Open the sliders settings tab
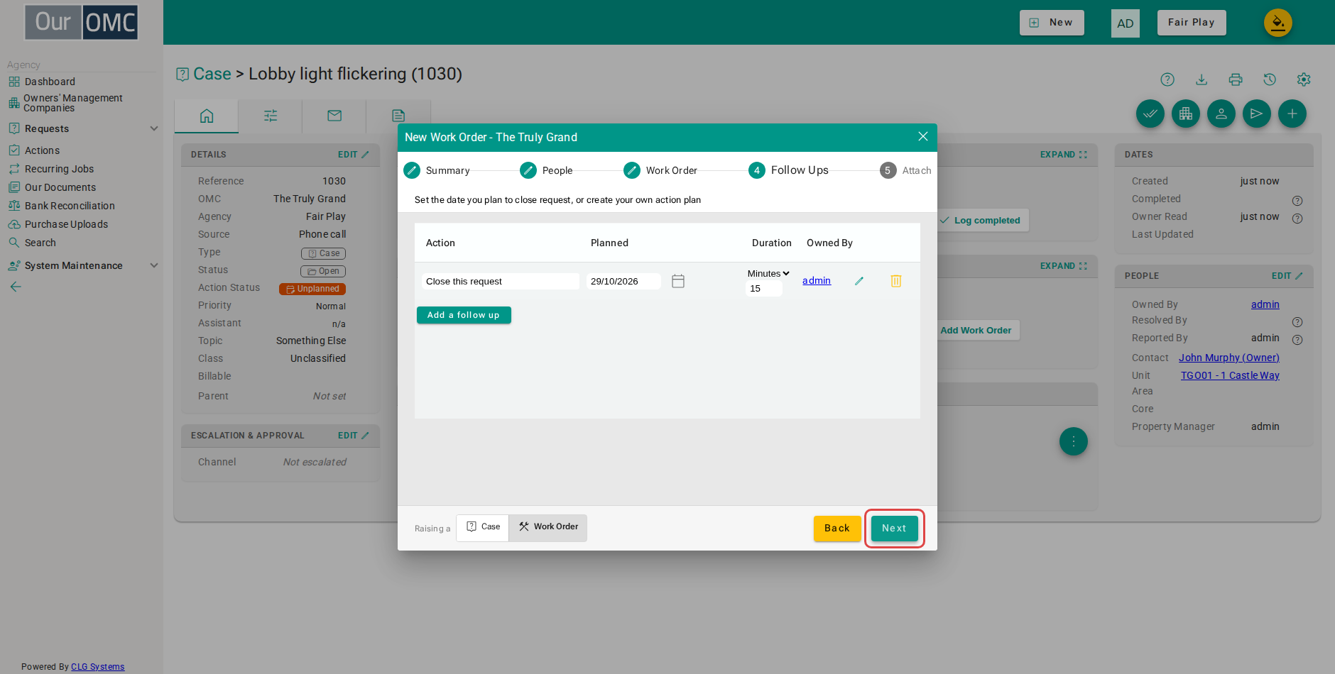 pos(271,116)
